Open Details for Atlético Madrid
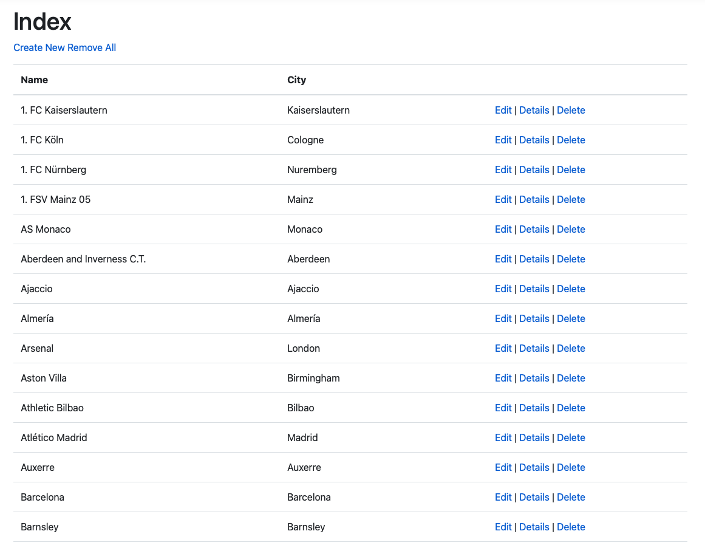705x548 pixels. point(534,438)
